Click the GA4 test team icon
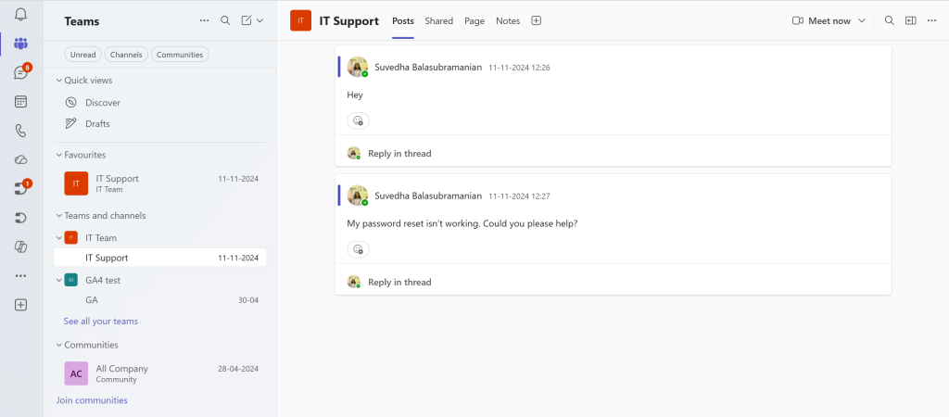This screenshot has width=949, height=417. coord(71,280)
